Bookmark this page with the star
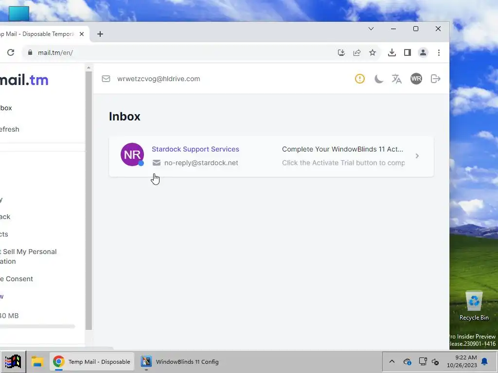The width and height of the screenshot is (498, 373). tap(373, 52)
